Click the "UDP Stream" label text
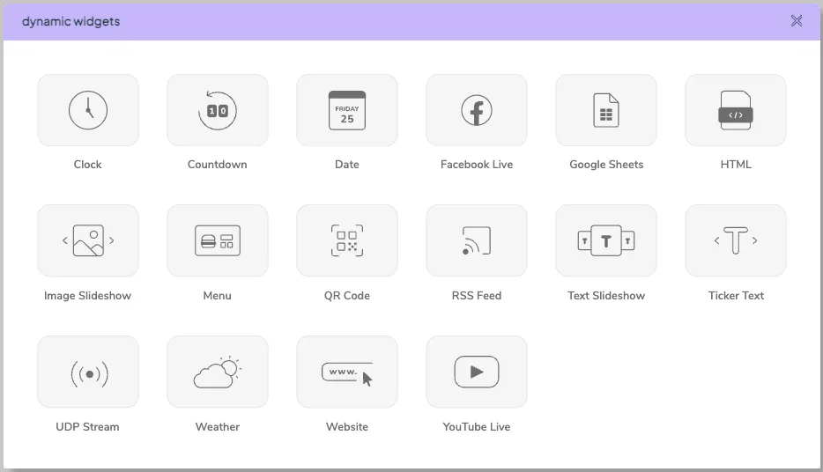This screenshot has height=472, width=823. tap(87, 426)
